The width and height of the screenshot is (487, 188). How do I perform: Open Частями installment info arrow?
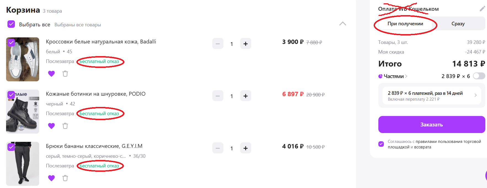click(x=406, y=76)
